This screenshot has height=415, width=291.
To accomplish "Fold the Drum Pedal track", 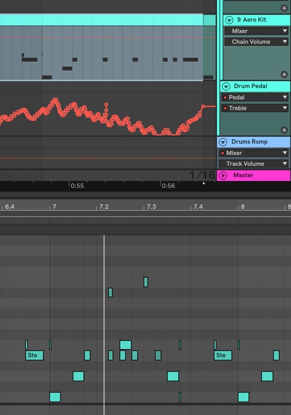I will click(x=226, y=86).
